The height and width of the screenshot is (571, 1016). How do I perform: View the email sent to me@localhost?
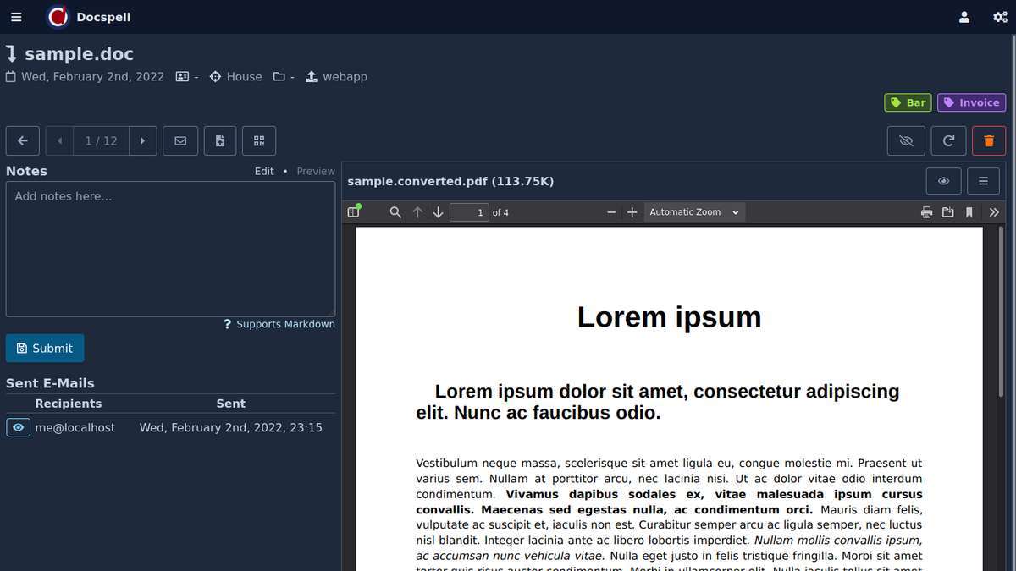coord(18,428)
